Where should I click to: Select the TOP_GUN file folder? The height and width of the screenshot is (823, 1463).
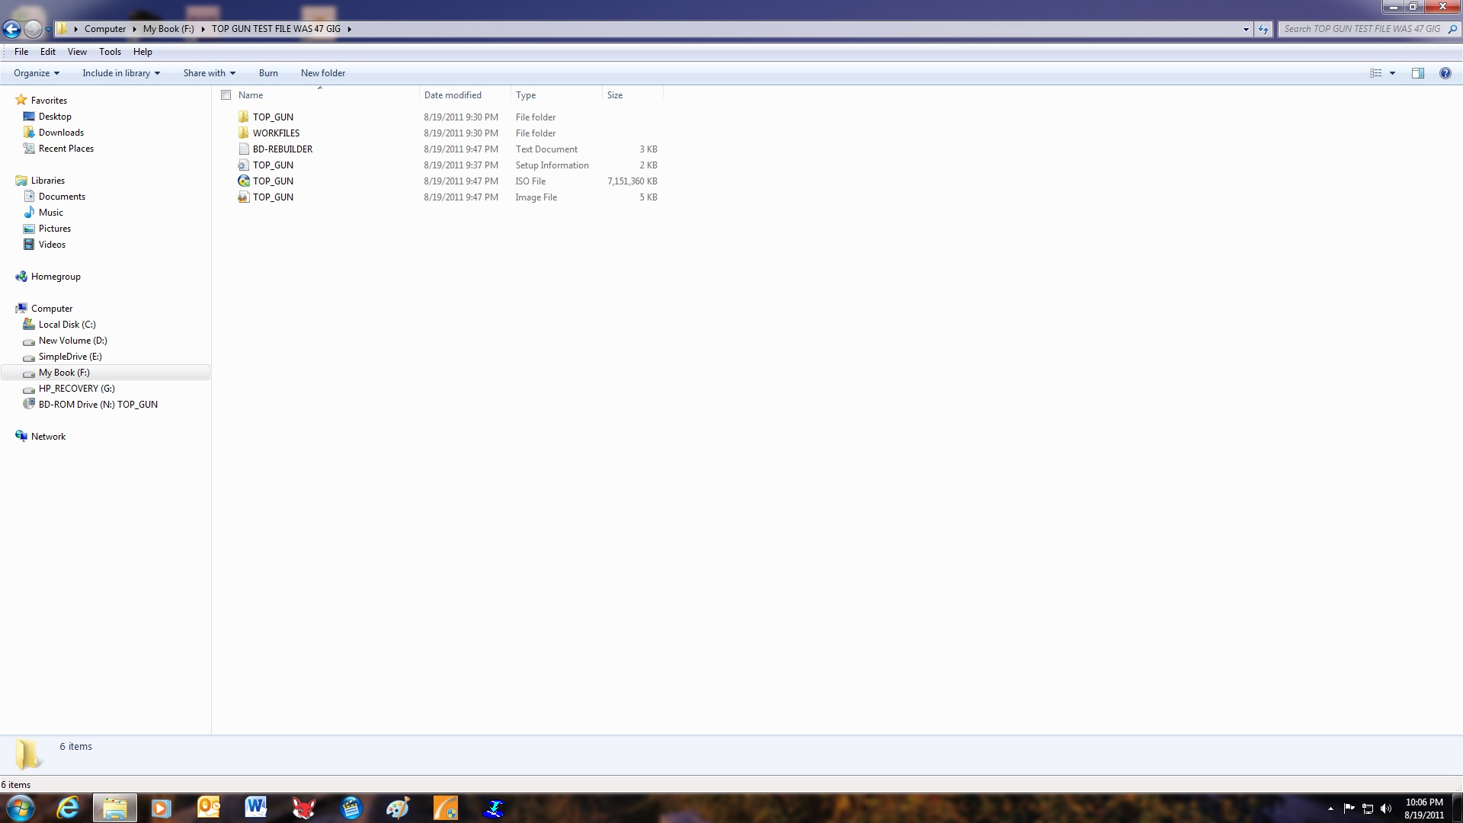273,117
